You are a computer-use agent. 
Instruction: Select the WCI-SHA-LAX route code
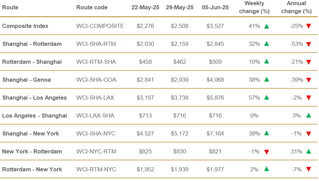click(x=95, y=98)
